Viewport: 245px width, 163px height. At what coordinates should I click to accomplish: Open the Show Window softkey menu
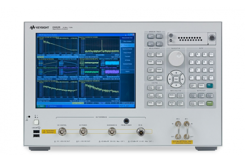127,42
